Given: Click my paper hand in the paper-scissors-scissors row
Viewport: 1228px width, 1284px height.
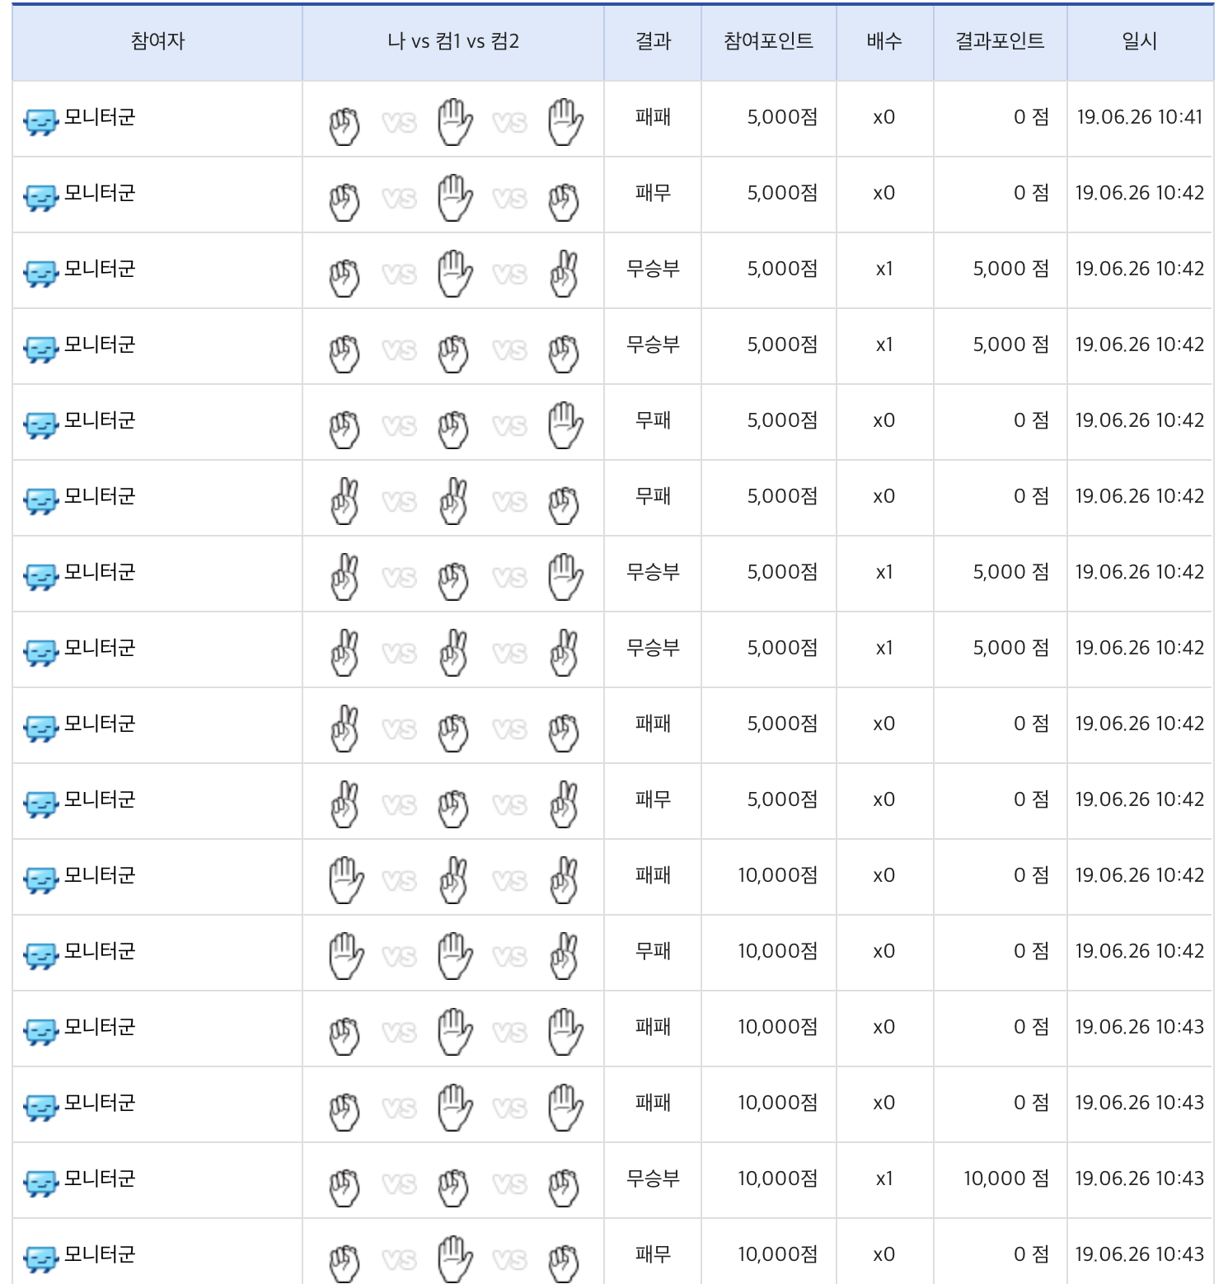Looking at the screenshot, I should (x=345, y=879).
